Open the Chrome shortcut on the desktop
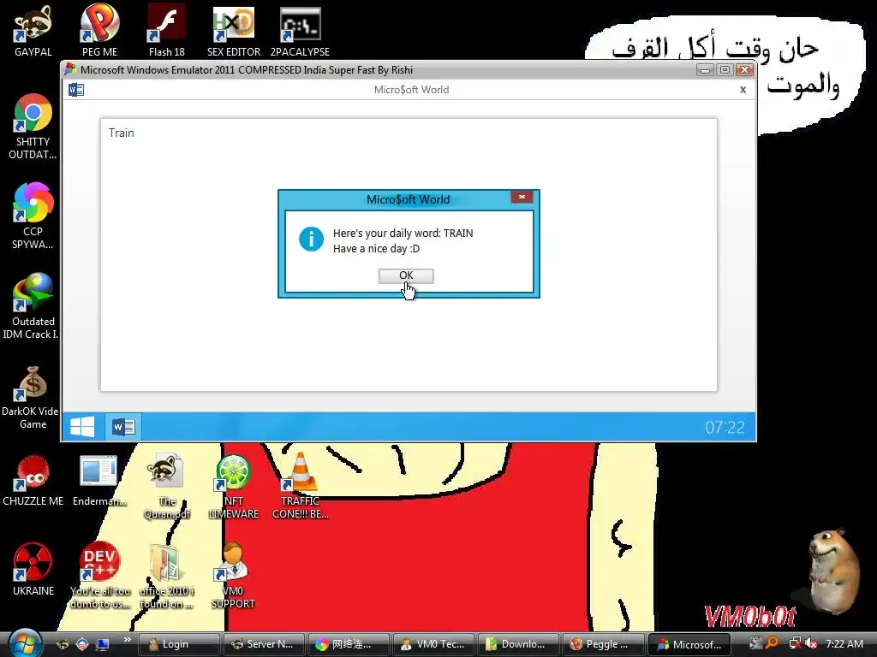Screen dimensions: 877x657 tap(33, 127)
